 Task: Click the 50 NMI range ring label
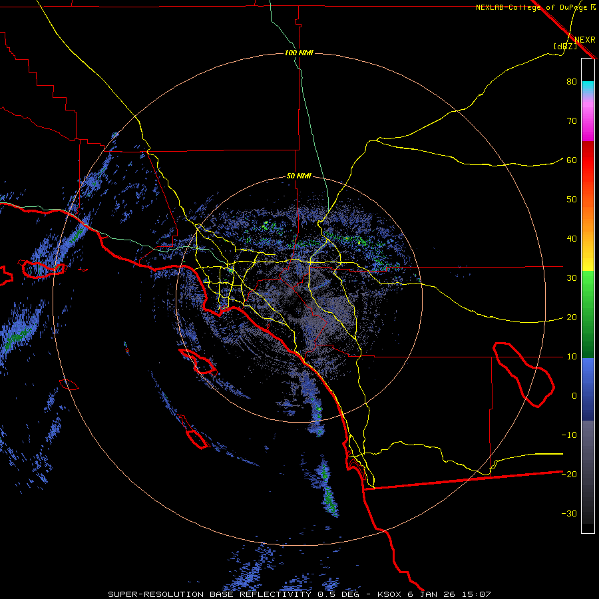tap(299, 176)
